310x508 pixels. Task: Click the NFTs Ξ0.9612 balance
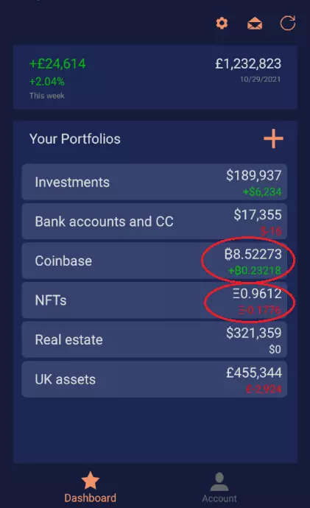coord(257,294)
